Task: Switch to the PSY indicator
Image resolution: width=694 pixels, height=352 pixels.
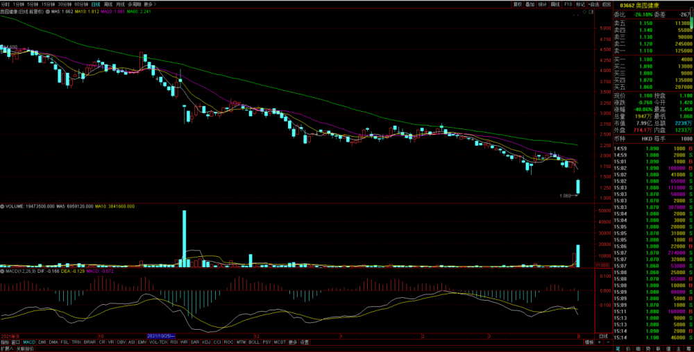Action: pos(267,342)
